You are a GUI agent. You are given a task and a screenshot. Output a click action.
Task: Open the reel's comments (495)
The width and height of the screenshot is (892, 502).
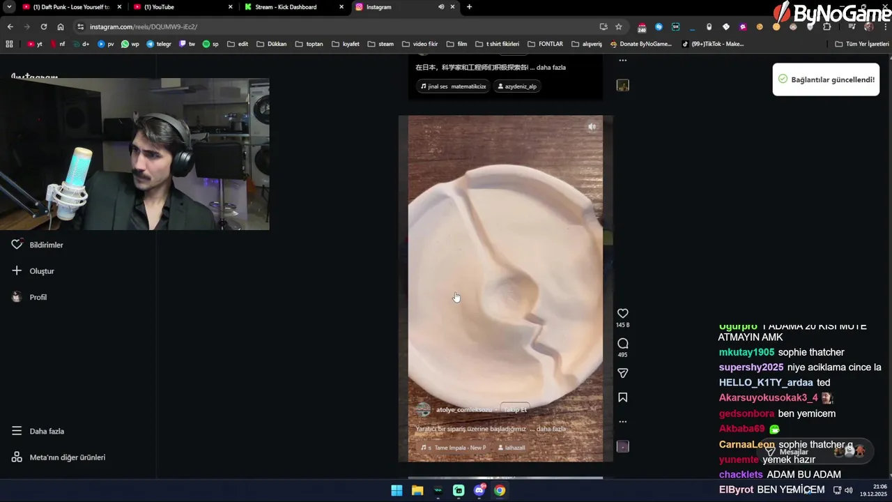click(x=623, y=344)
